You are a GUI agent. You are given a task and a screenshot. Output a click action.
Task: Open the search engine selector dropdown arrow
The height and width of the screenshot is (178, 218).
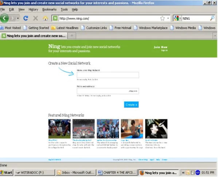(180, 18)
